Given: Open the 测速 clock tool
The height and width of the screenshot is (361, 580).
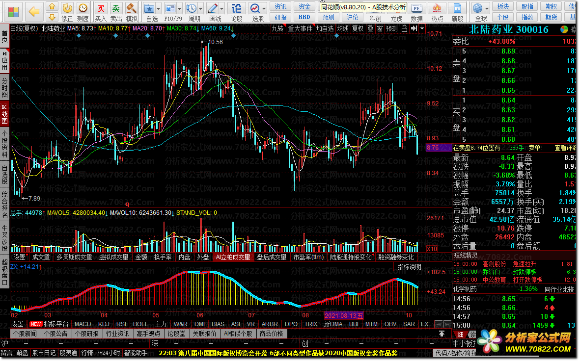Looking at the screenshot, I should [83, 12].
